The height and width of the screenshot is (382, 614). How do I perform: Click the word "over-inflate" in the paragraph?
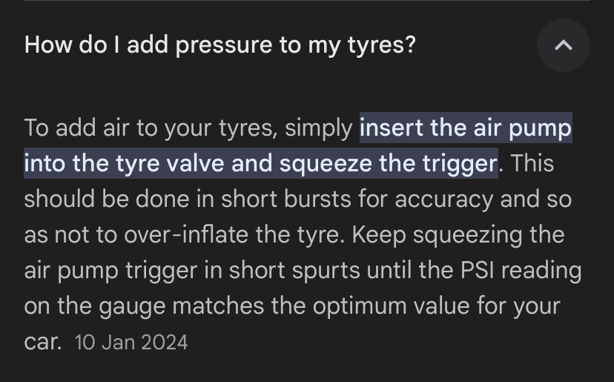point(186,234)
